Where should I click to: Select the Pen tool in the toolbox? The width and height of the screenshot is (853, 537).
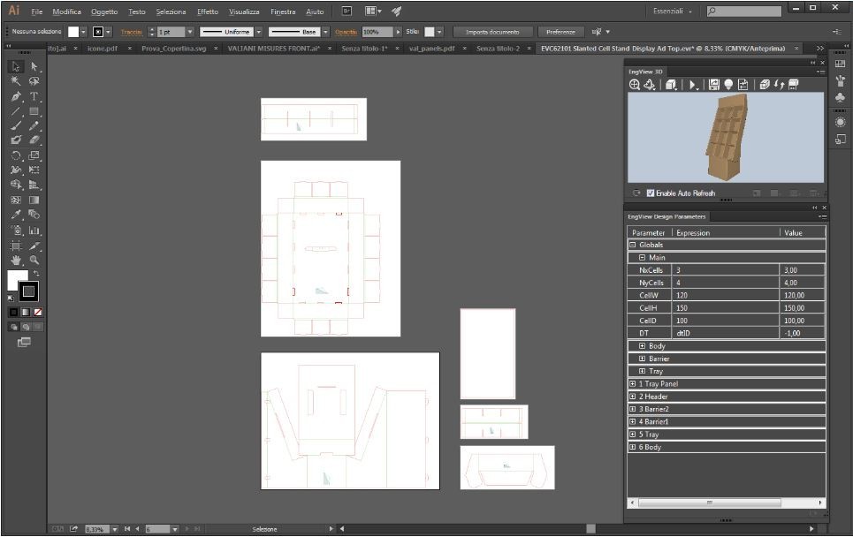point(16,96)
